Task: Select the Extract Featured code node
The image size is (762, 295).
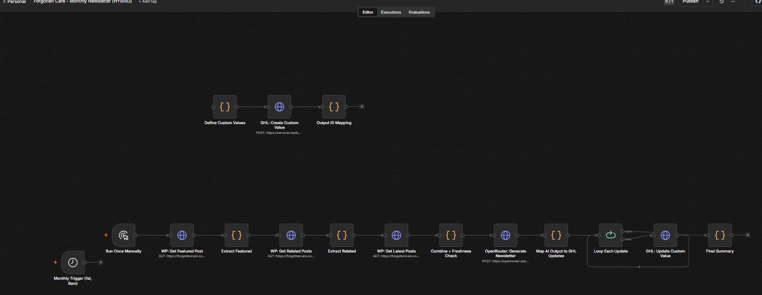Action: pos(237,235)
